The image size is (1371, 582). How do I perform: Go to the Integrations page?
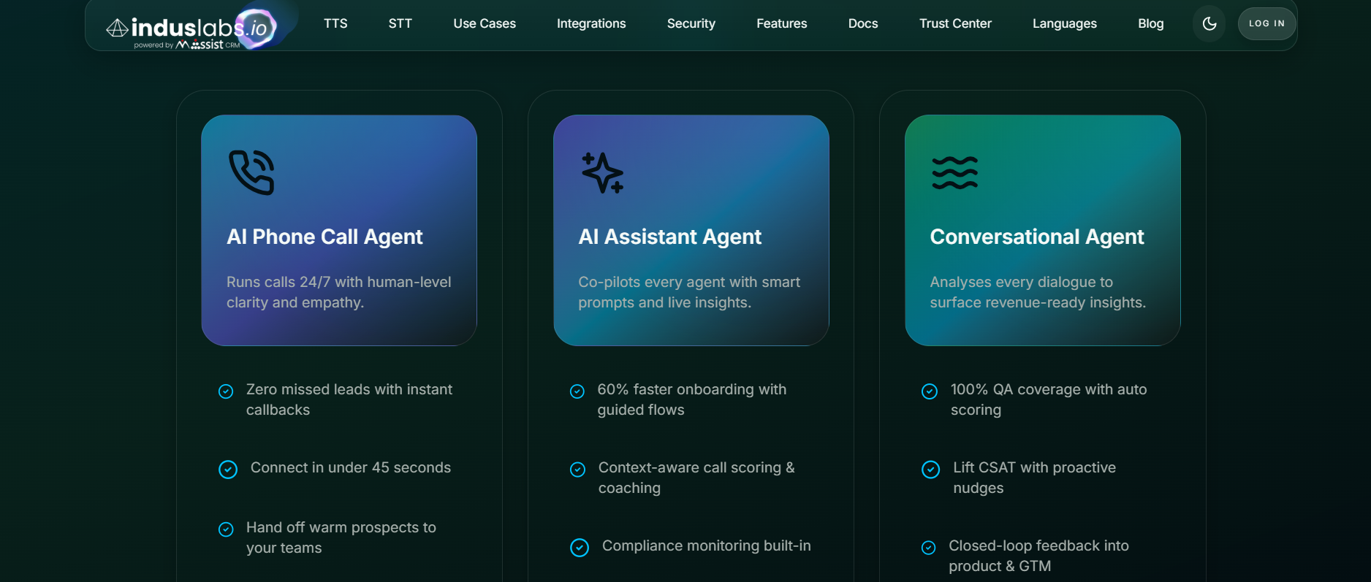591,23
